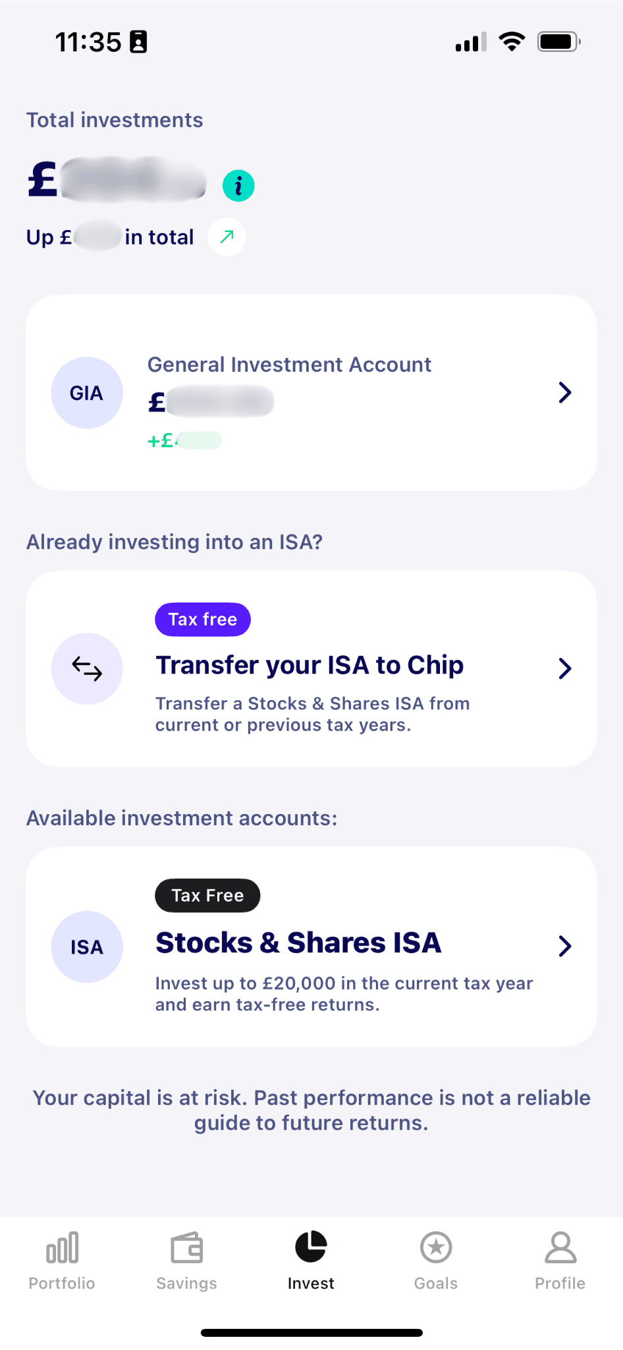This screenshot has width=623, height=1350.
Task: Tap the purple "Tax free" badge
Action: coord(203,620)
